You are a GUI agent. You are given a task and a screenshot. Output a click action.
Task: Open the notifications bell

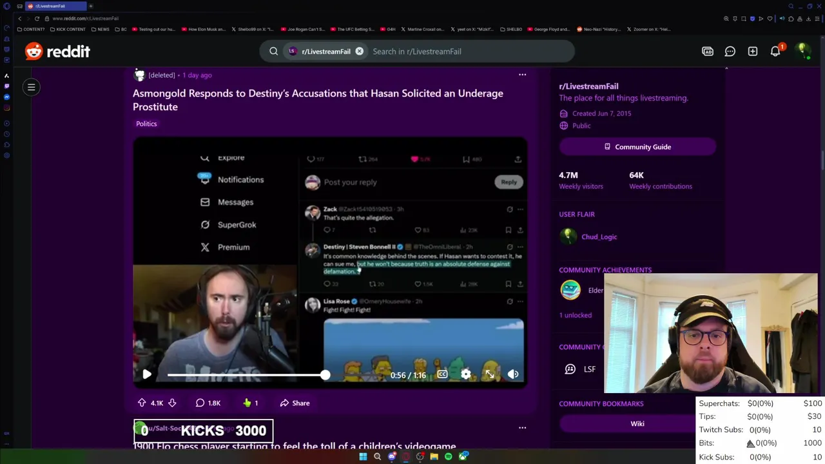(775, 51)
